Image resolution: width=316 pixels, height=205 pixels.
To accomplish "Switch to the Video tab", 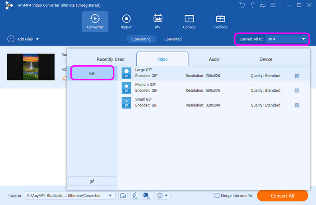I will pos(163,59).
